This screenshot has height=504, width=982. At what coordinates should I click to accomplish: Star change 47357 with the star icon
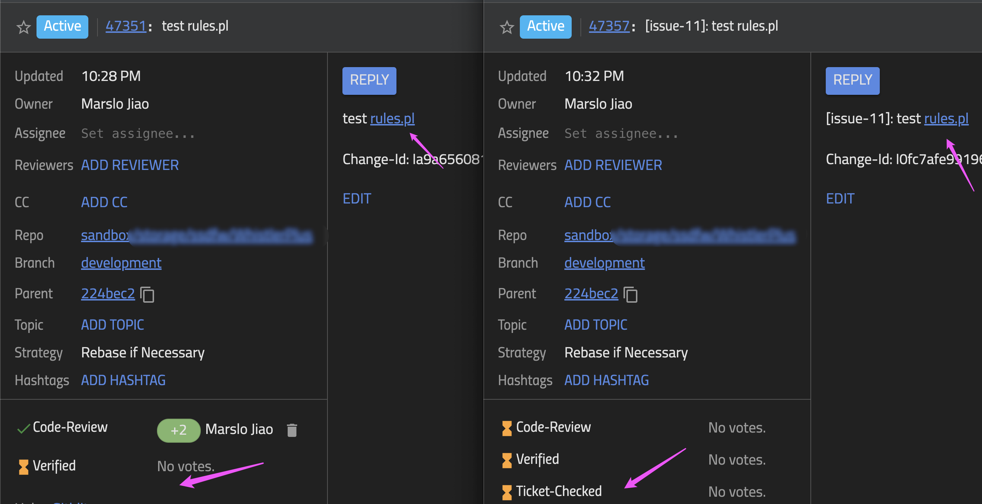click(x=507, y=27)
